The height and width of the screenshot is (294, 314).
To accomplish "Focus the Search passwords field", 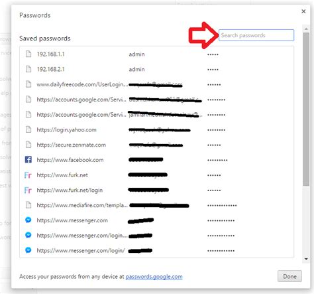I will (256, 35).
